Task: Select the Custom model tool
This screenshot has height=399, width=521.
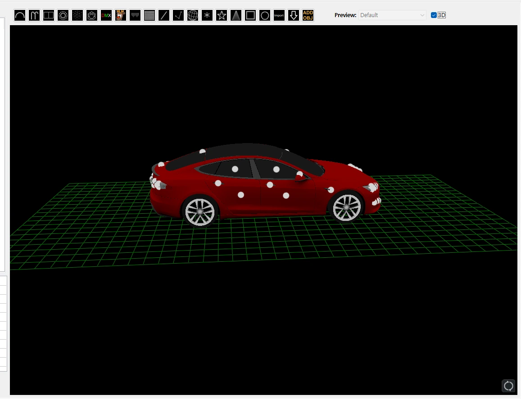Action: pos(92,15)
